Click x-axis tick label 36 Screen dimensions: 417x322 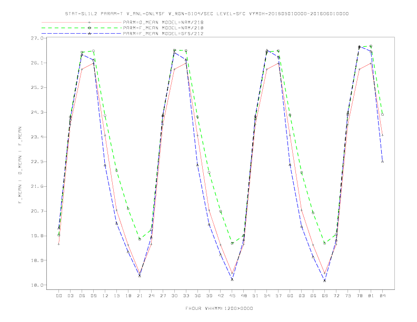pyautogui.click(x=197, y=296)
